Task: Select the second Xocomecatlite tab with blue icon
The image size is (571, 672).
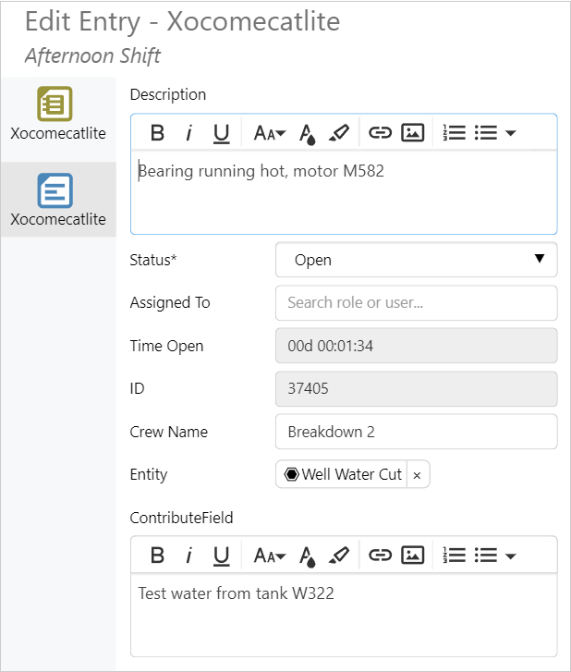Action: [x=57, y=200]
